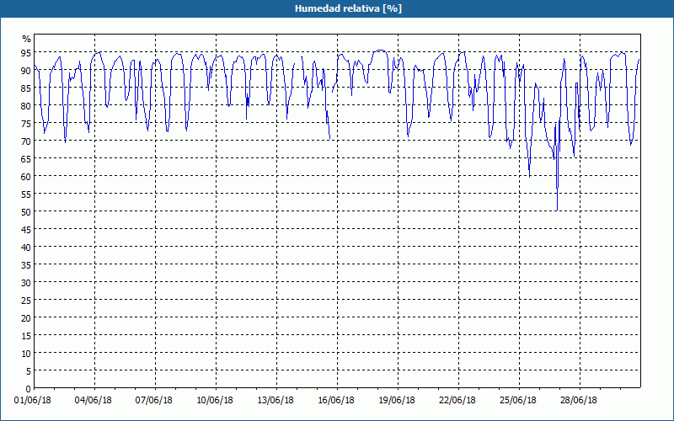Click the 55 value on the Y axis
674x421 pixels.
click(x=26, y=195)
